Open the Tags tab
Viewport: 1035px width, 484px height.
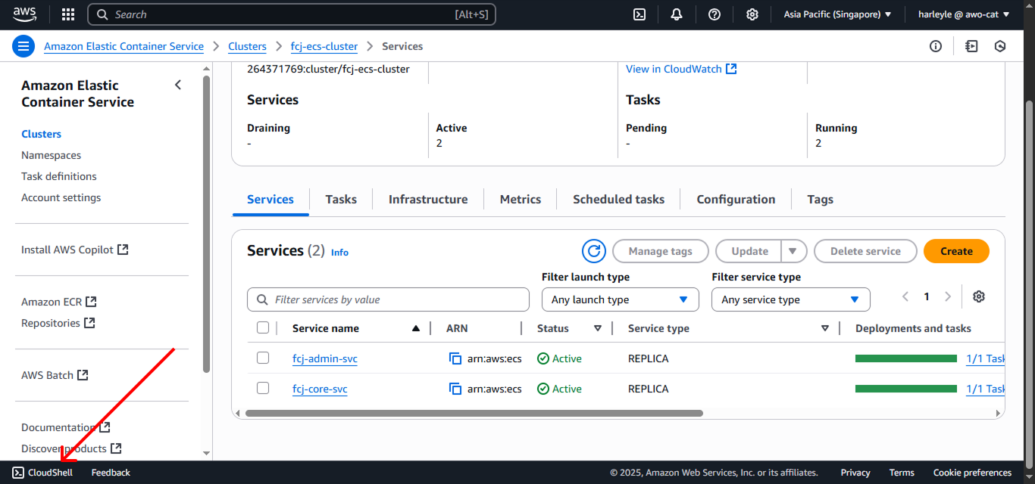tap(821, 200)
